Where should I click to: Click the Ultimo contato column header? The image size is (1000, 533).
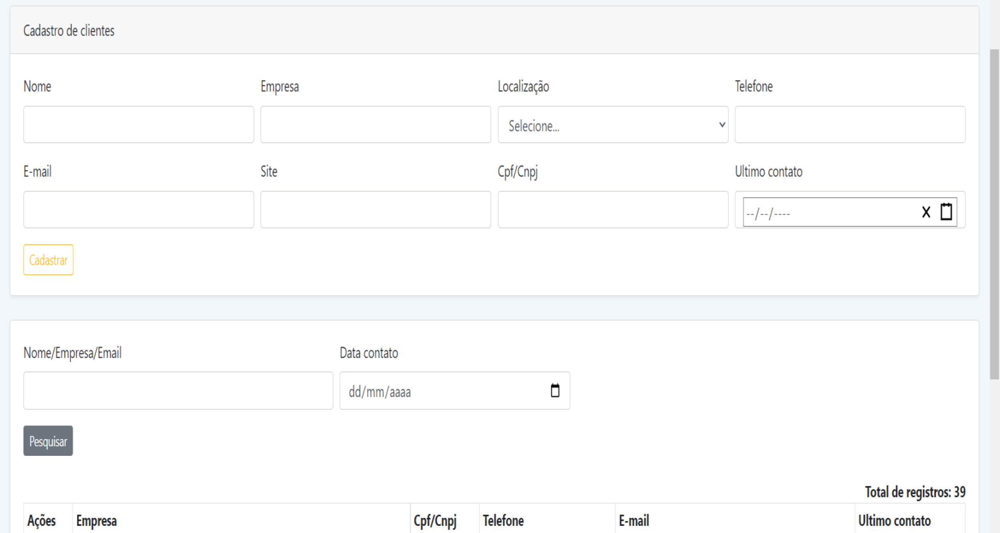coord(894,521)
